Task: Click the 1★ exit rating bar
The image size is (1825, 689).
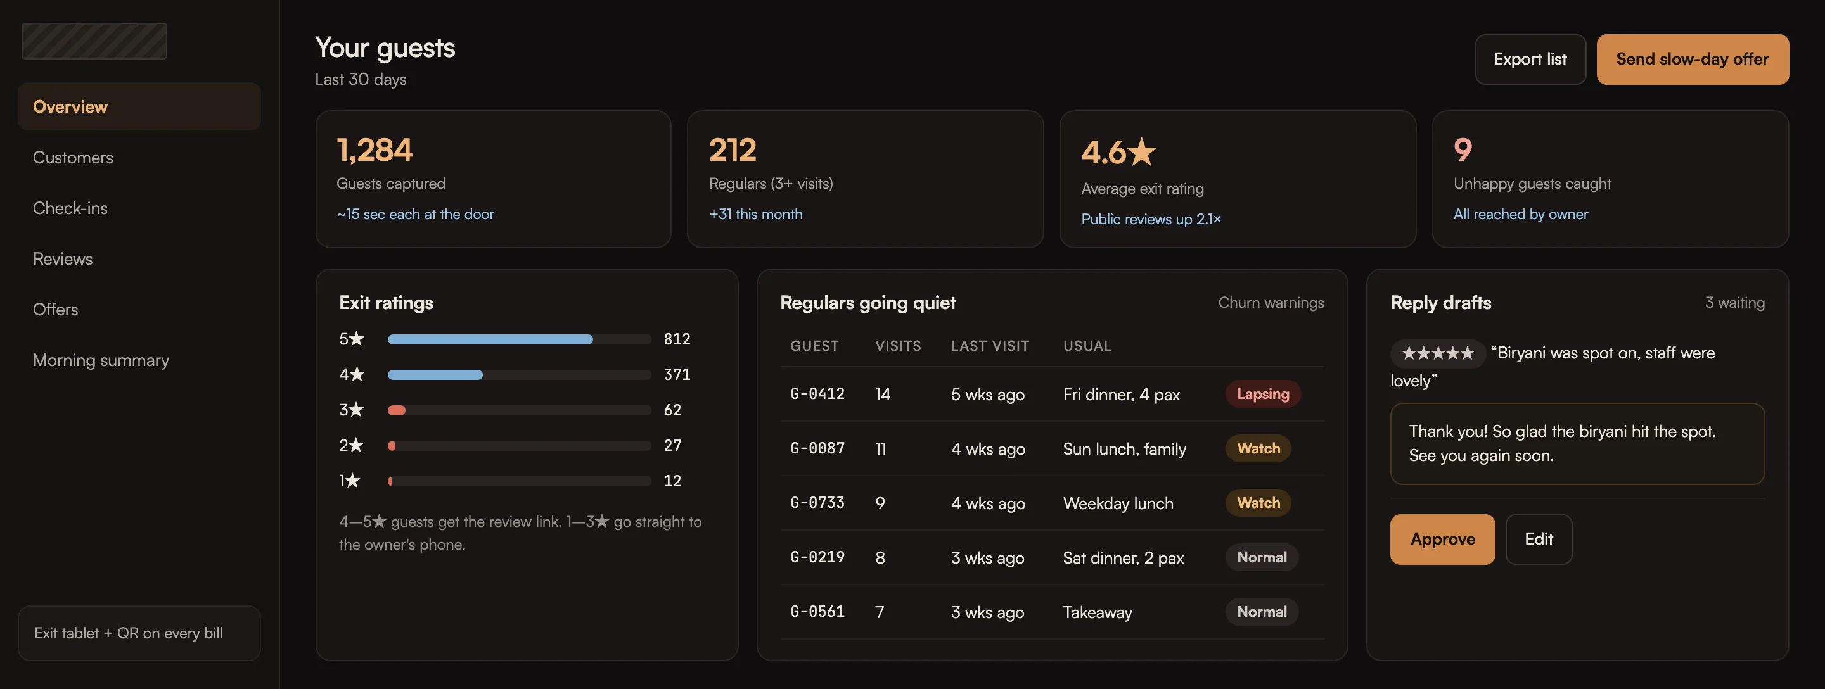Action: pos(518,481)
